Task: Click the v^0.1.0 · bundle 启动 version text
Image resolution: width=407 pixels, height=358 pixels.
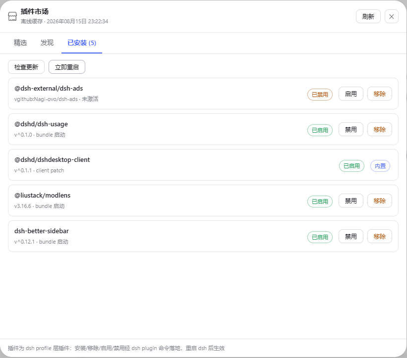Action: click(40, 135)
